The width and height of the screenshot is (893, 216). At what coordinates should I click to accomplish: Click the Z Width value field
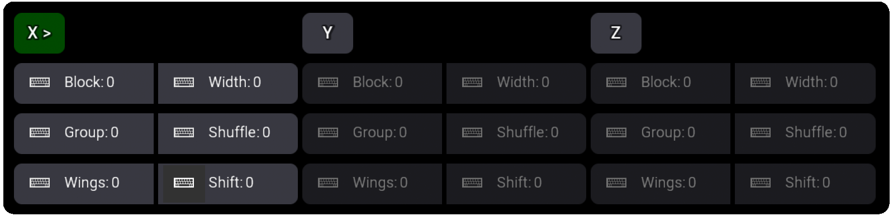click(805, 83)
